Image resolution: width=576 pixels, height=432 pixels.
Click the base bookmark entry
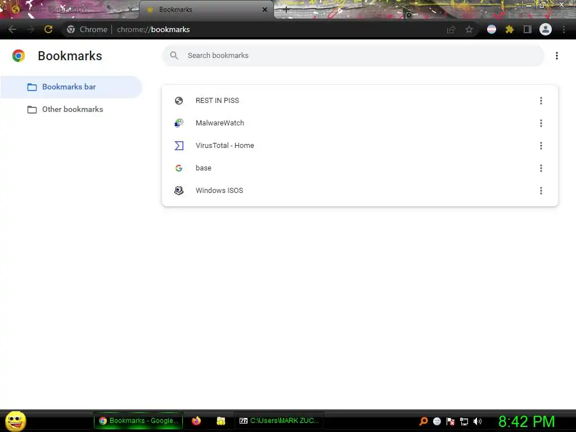click(x=359, y=168)
